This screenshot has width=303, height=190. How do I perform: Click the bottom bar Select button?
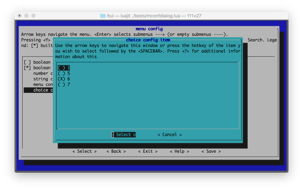(85, 151)
